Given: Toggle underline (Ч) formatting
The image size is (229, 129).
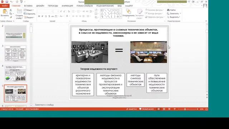Looking at the screenshot, I should (x=46, y=16).
